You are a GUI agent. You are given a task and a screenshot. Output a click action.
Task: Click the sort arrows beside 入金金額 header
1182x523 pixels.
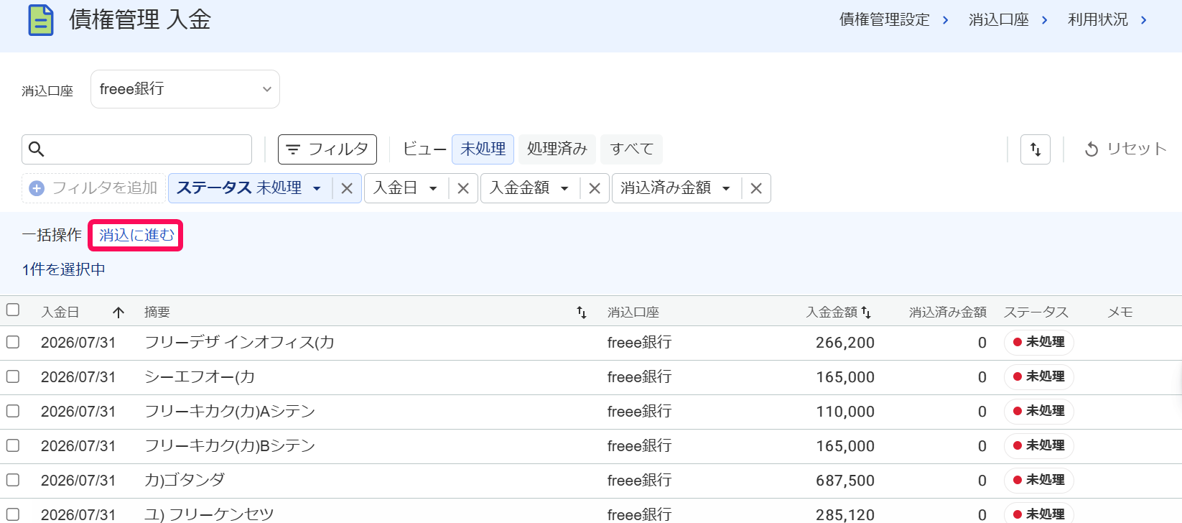pyautogui.click(x=866, y=313)
